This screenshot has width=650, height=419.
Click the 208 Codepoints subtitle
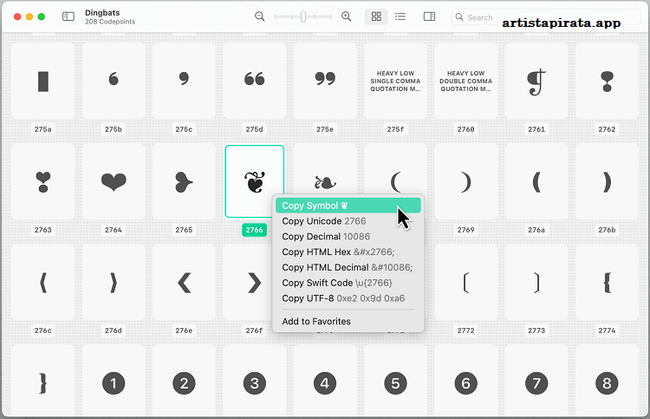[x=110, y=22]
